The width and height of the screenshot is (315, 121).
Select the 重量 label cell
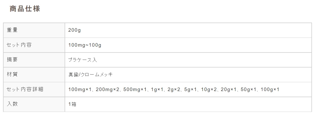34,30
